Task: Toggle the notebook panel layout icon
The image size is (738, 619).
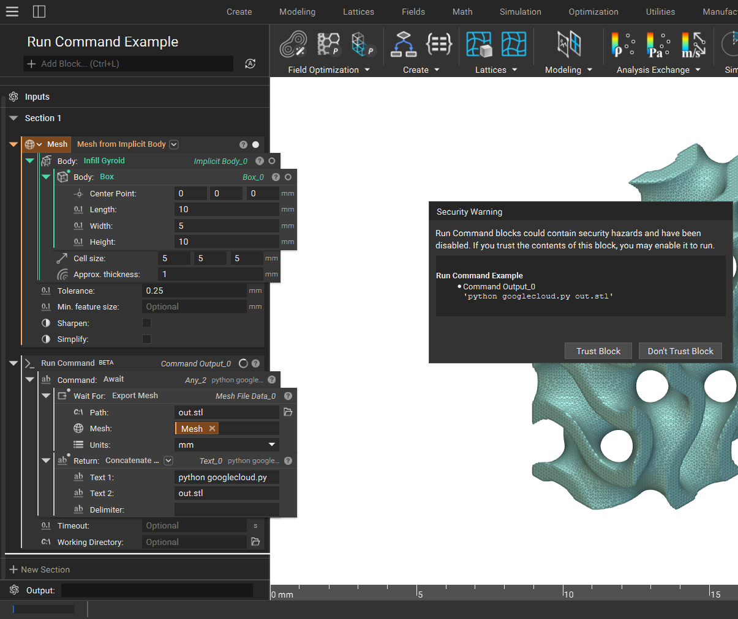Action: 39,12
